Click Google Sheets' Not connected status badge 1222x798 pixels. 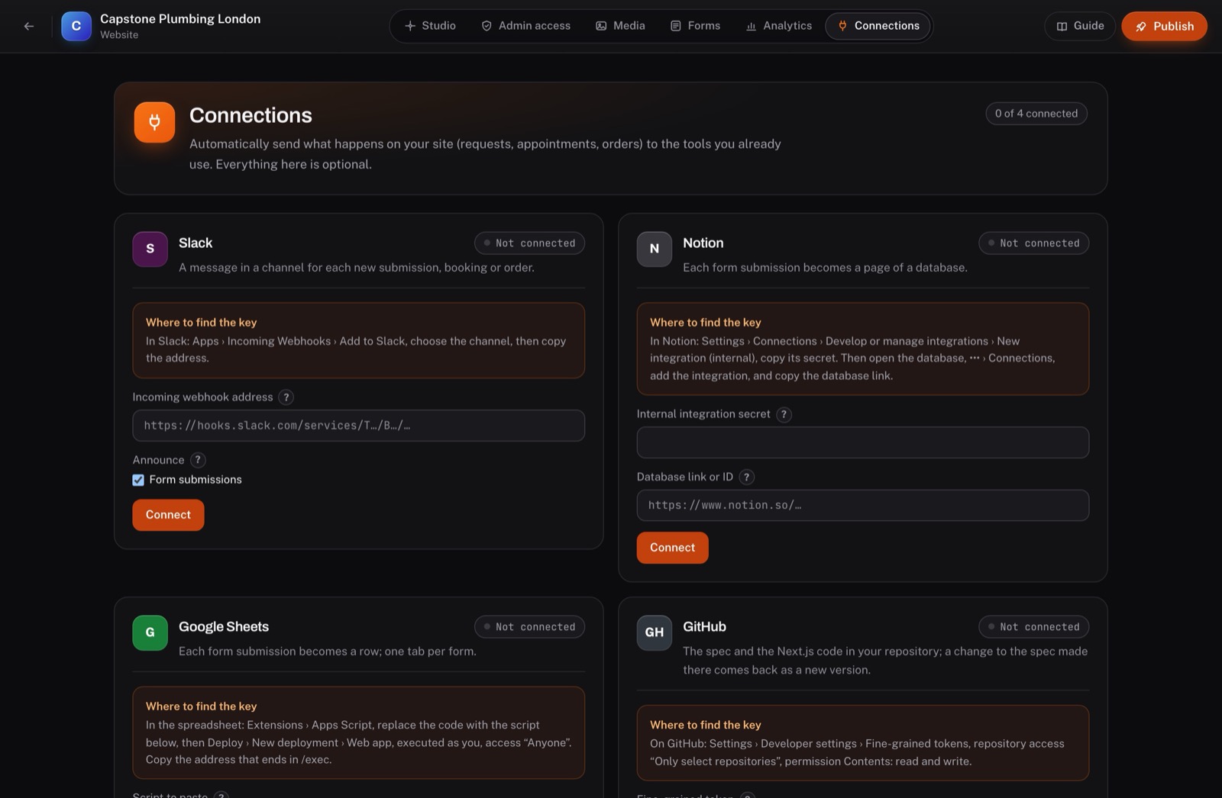529,627
